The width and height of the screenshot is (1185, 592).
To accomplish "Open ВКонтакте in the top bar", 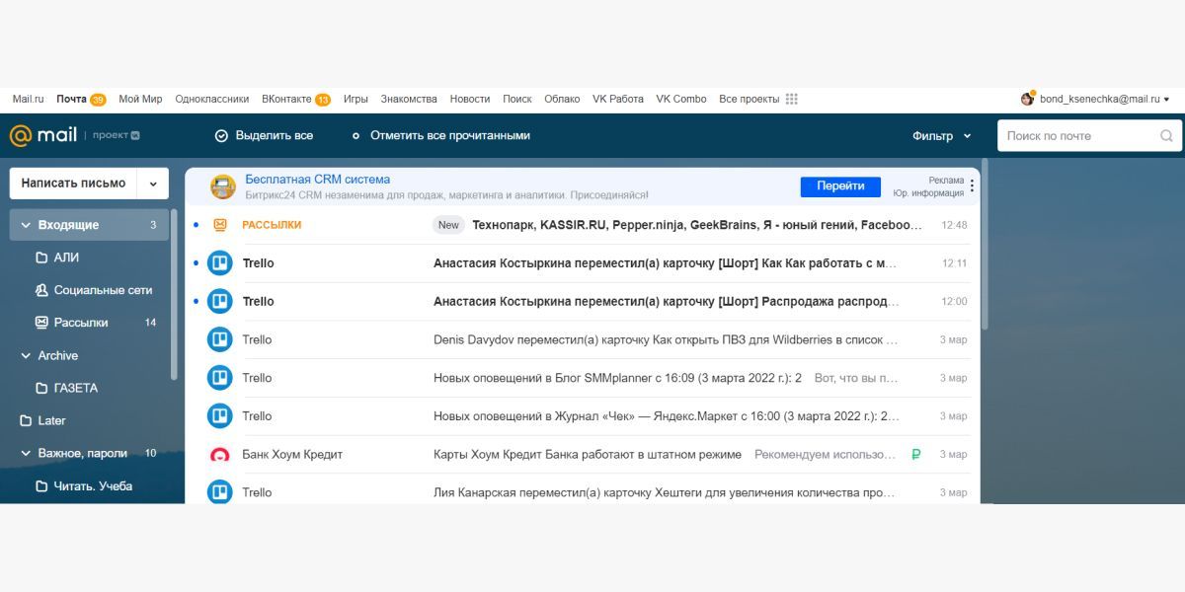I will [x=286, y=99].
